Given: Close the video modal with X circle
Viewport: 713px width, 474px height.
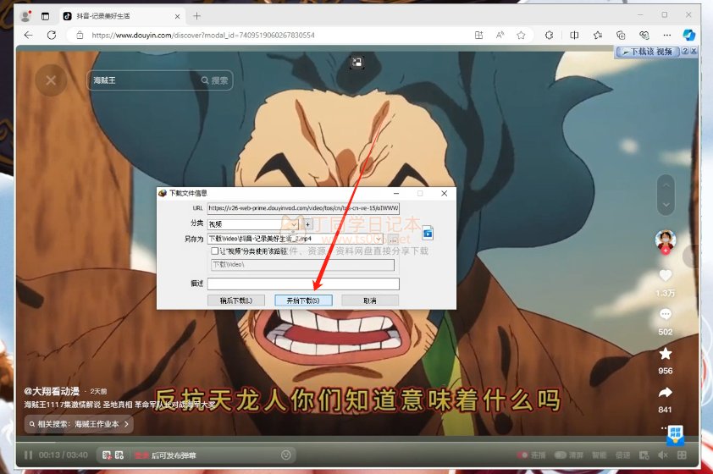Looking at the screenshot, I should point(51,80).
